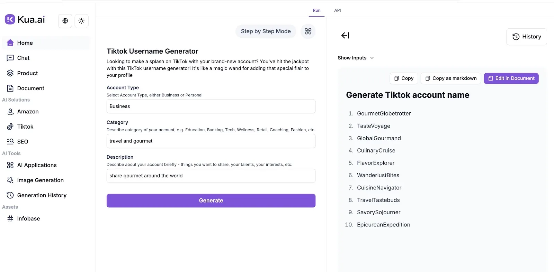This screenshot has height=272, width=554.
Task: Click the Chat icon in the sidebar
Action: click(10, 58)
